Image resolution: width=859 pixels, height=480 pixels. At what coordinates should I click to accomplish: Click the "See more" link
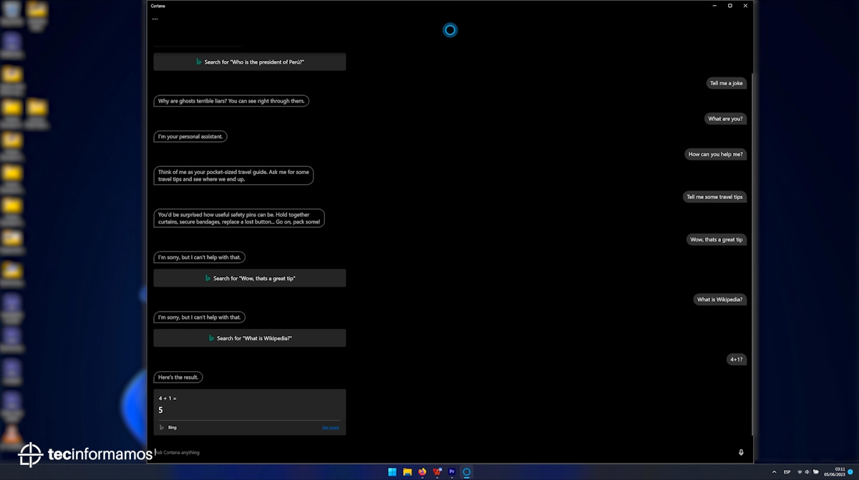[330, 428]
